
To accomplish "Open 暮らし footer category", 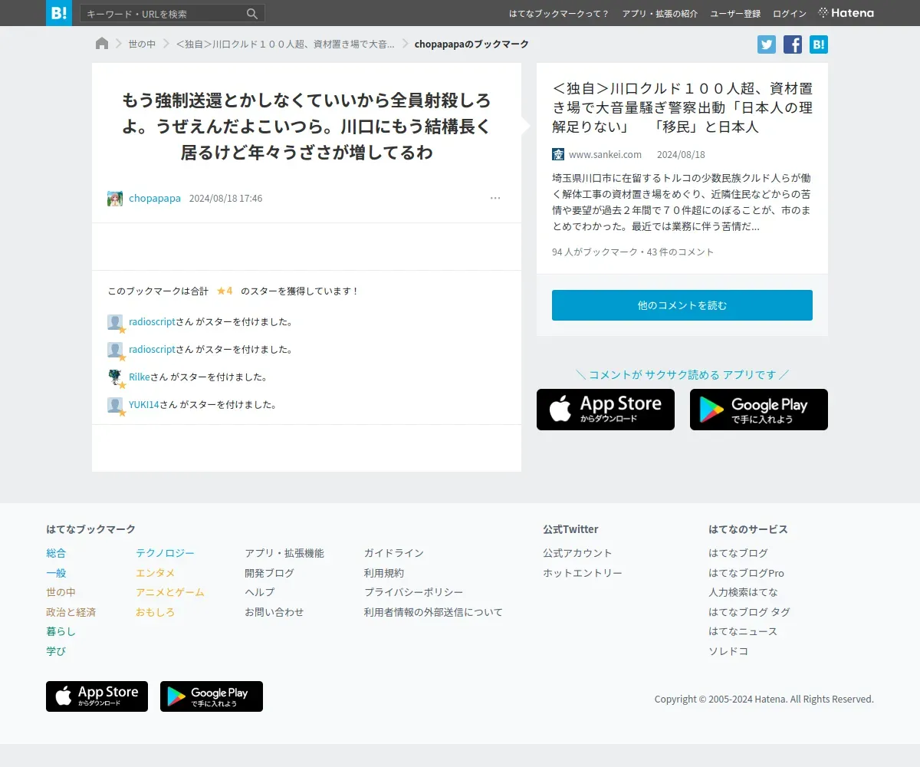I will click(61, 632).
